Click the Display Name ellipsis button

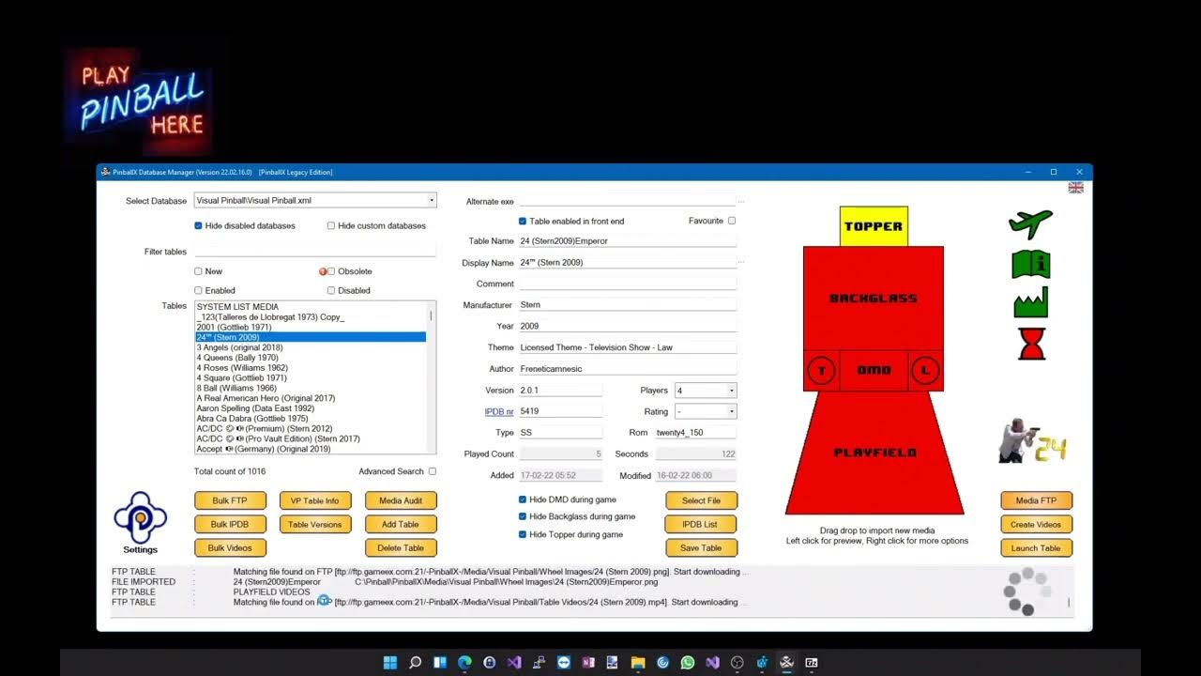tap(741, 262)
